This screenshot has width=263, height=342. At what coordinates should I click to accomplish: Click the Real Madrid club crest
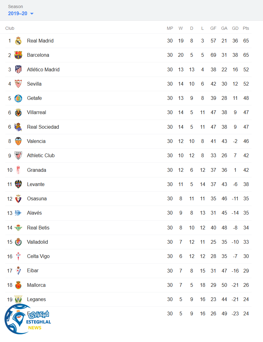pyautogui.click(x=18, y=41)
